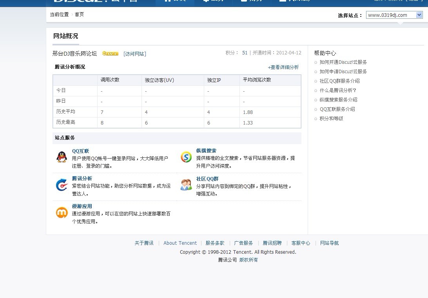Image resolution: width=428 pixels, height=298 pixels.
Task: Click the orange Manyou icon beside 漫游应用
Action: (x=62, y=213)
